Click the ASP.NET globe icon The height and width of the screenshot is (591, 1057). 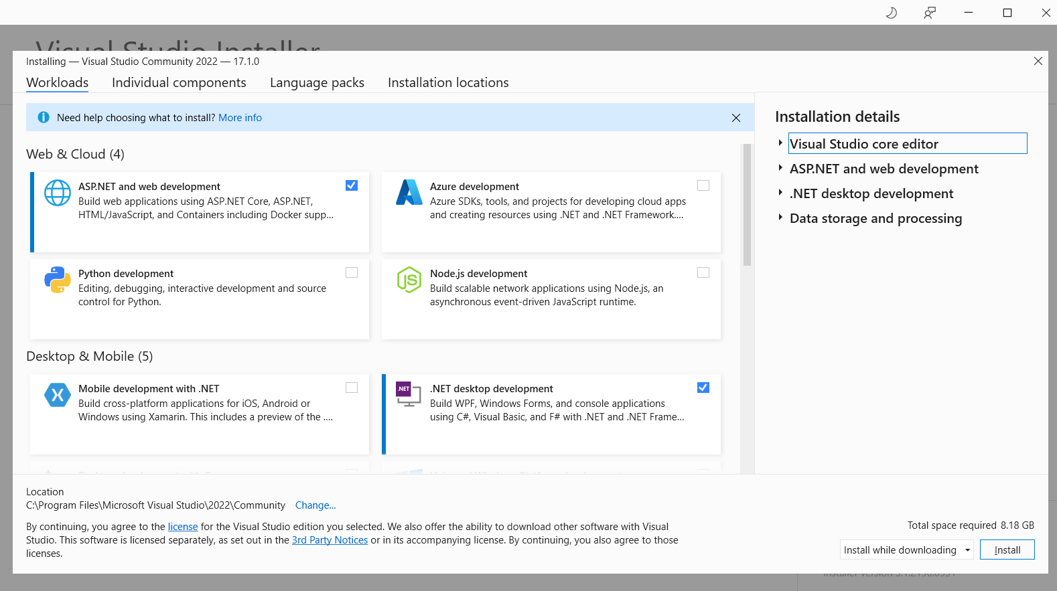coord(58,193)
